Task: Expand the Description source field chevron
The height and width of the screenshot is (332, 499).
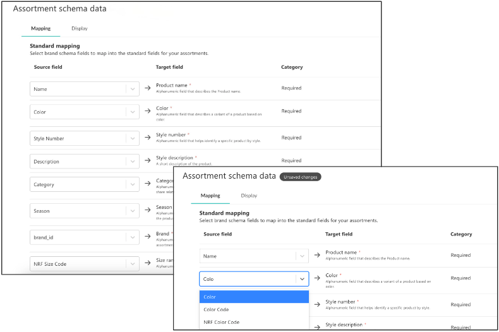Action: [133, 162]
